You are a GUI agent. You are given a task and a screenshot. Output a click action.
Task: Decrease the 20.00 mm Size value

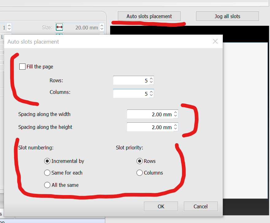pos(102,29)
